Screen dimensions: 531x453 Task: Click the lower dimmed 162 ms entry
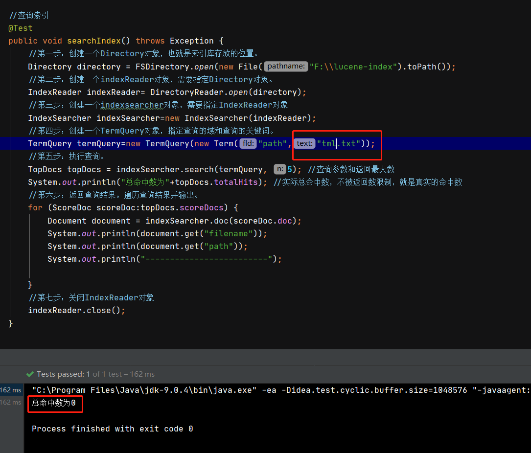(x=10, y=402)
